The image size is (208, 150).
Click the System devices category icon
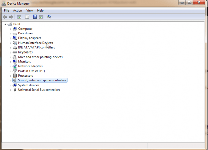pos(15,85)
